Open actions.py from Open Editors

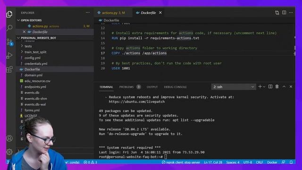coord(40,26)
